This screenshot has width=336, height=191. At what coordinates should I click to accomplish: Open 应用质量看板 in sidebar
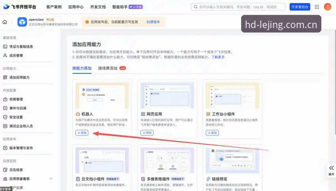tap(19, 179)
